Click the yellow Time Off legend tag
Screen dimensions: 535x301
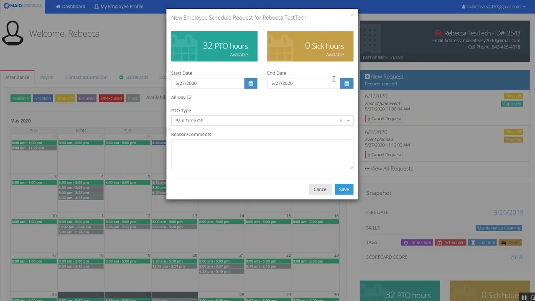point(65,98)
